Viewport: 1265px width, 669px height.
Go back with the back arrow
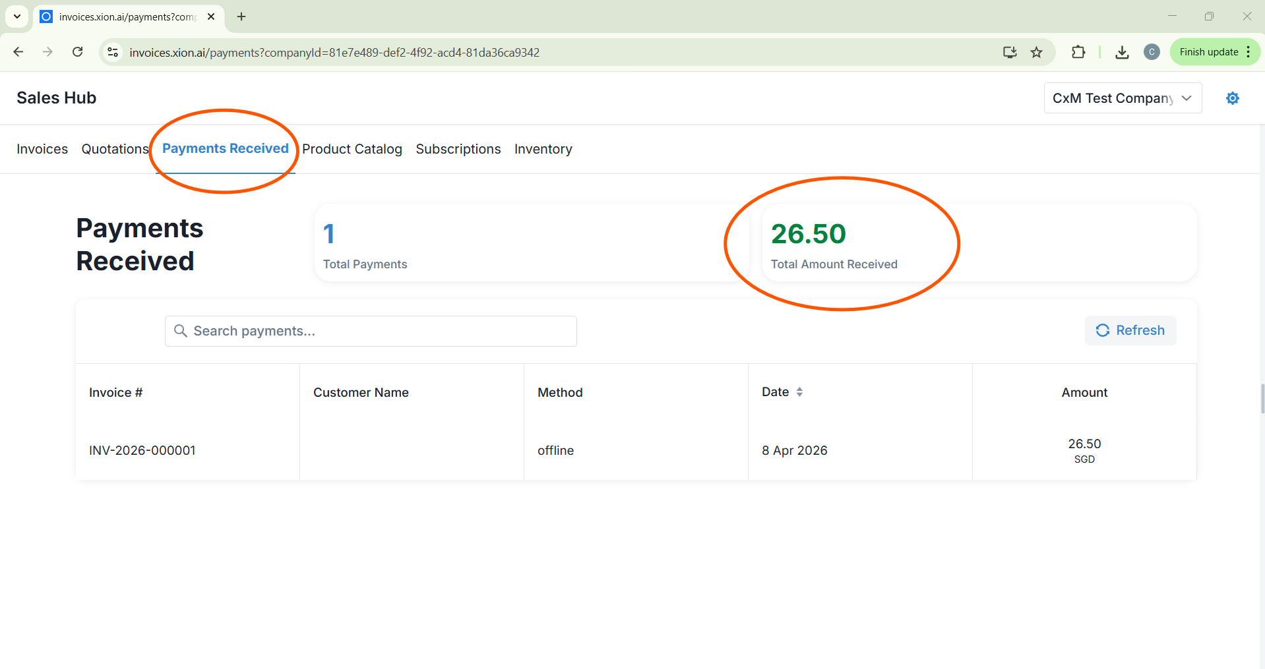click(x=18, y=52)
